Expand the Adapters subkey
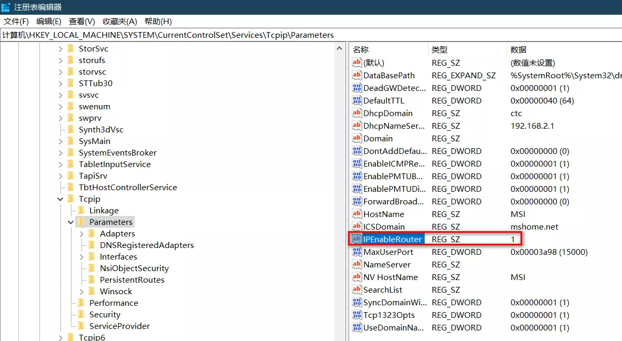The image size is (622, 341). [x=81, y=234]
